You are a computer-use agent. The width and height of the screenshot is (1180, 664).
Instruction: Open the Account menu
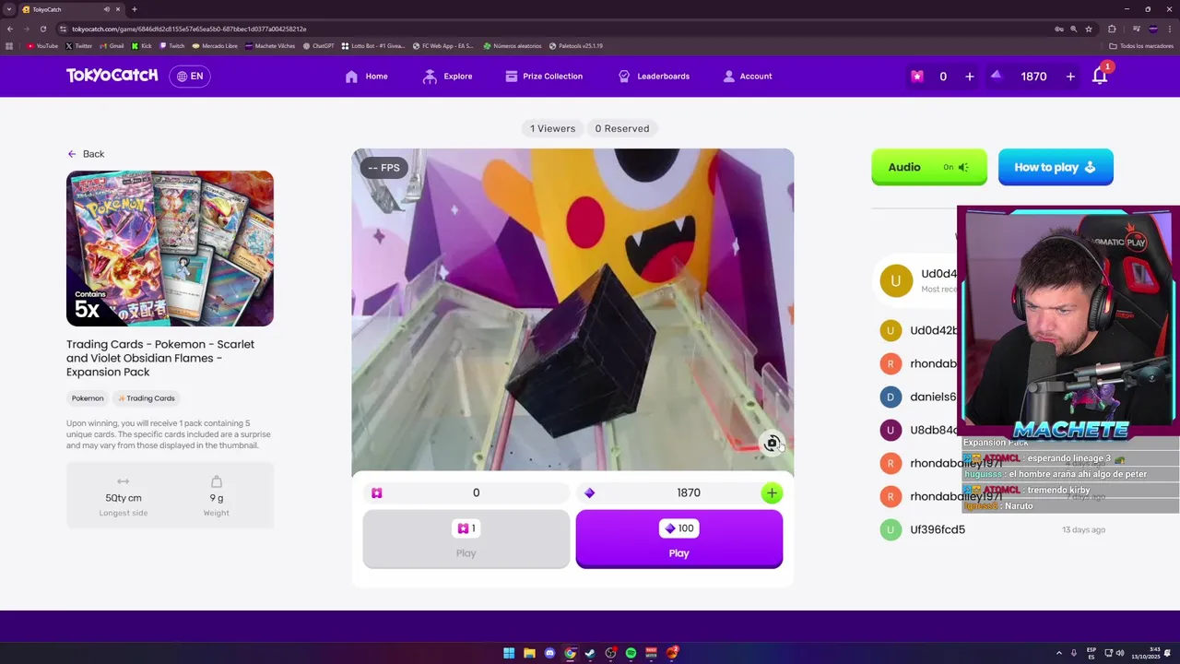point(748,77)
